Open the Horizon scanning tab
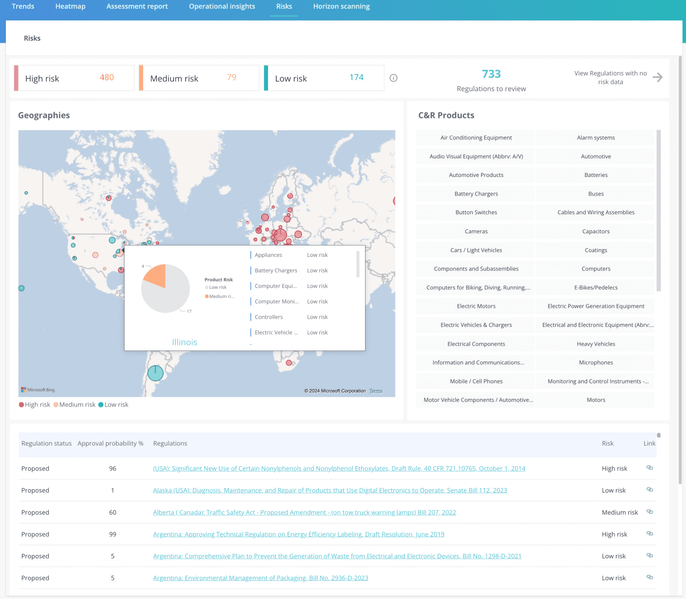The image size is (686, 599). [341, 6]
